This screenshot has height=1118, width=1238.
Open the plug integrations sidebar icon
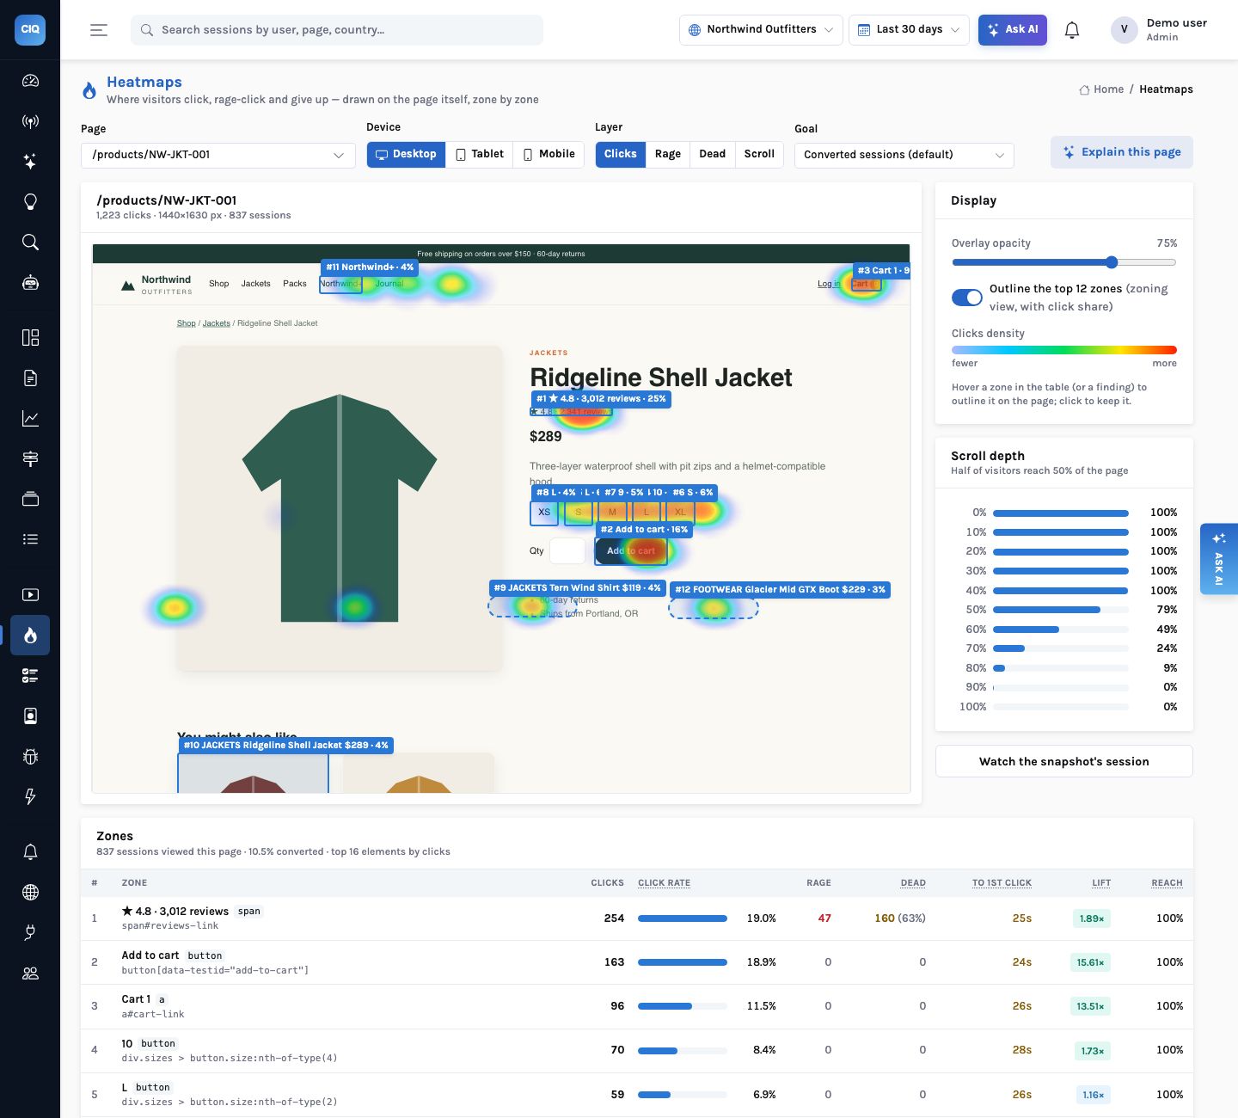coord(30,932)
